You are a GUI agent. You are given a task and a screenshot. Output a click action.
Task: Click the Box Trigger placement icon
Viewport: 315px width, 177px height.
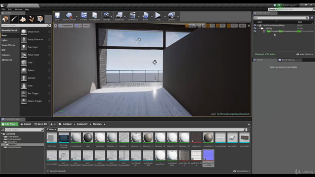(x=24, y=93)
